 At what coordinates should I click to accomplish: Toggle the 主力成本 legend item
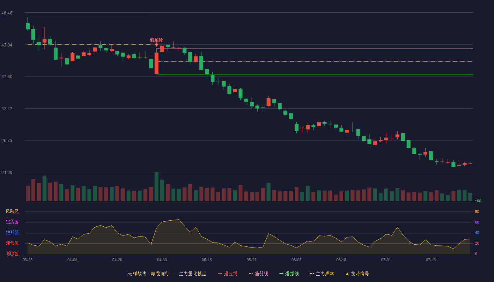(x=322, y=274)
